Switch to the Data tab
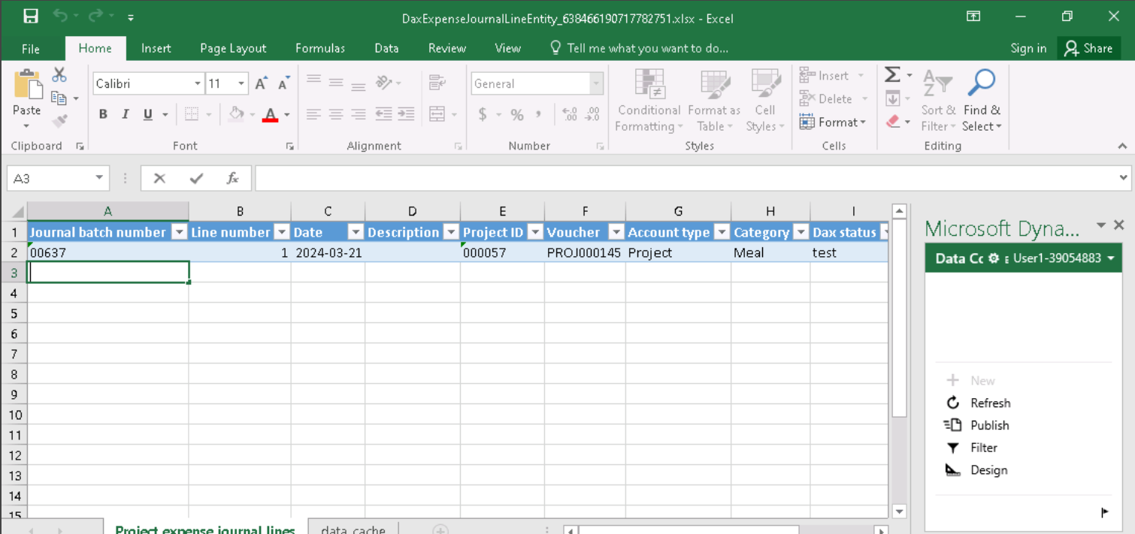The width and height of the screenshot is (1135, 534). pos(386,48)
